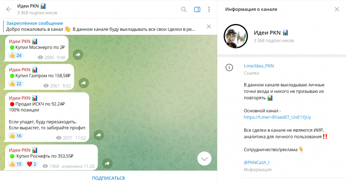Forward the Мосэнерго purchase message

(x=78, y=54)
